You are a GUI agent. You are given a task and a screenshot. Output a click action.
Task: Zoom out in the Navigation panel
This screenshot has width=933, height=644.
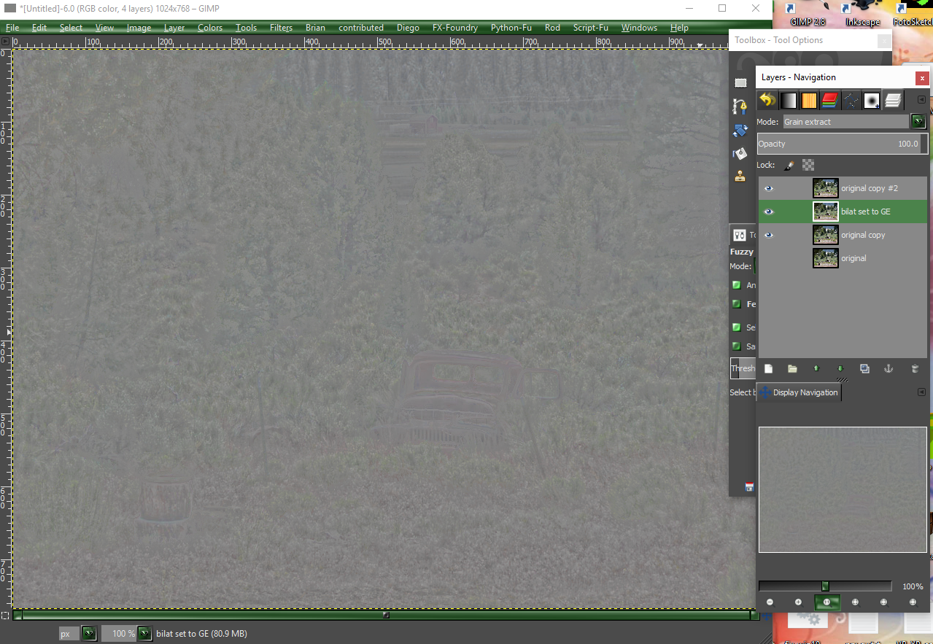pos(770,602)
